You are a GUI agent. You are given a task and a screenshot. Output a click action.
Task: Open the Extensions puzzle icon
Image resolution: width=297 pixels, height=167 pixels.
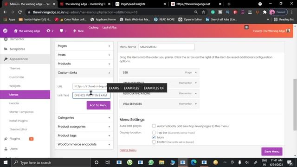pos(265,12)
